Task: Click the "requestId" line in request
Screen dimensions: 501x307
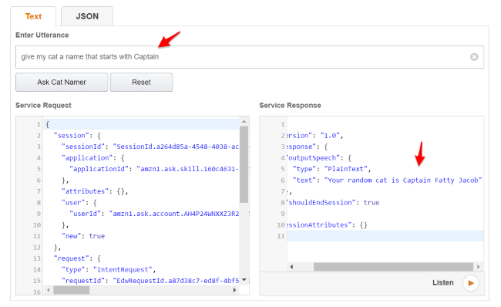Action: [150, 281]
